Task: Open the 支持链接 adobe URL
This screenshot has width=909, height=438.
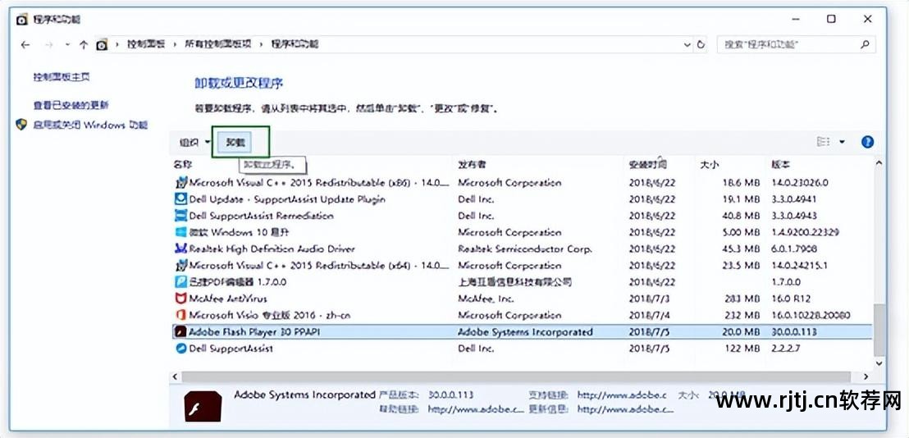Action: coord(622,395)
